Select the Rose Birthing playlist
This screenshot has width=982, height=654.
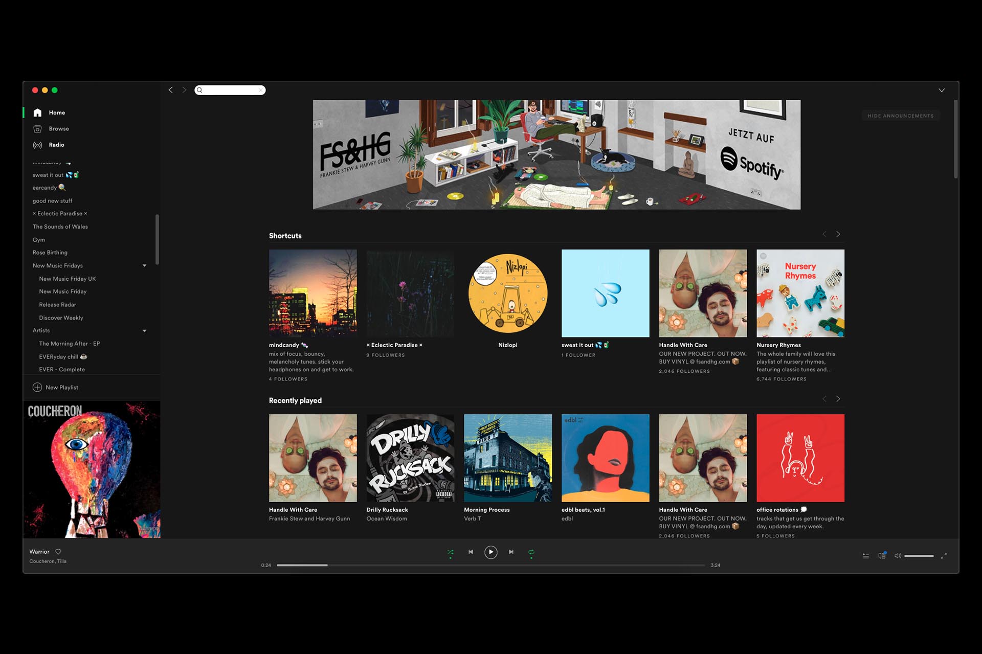point(50,253)
